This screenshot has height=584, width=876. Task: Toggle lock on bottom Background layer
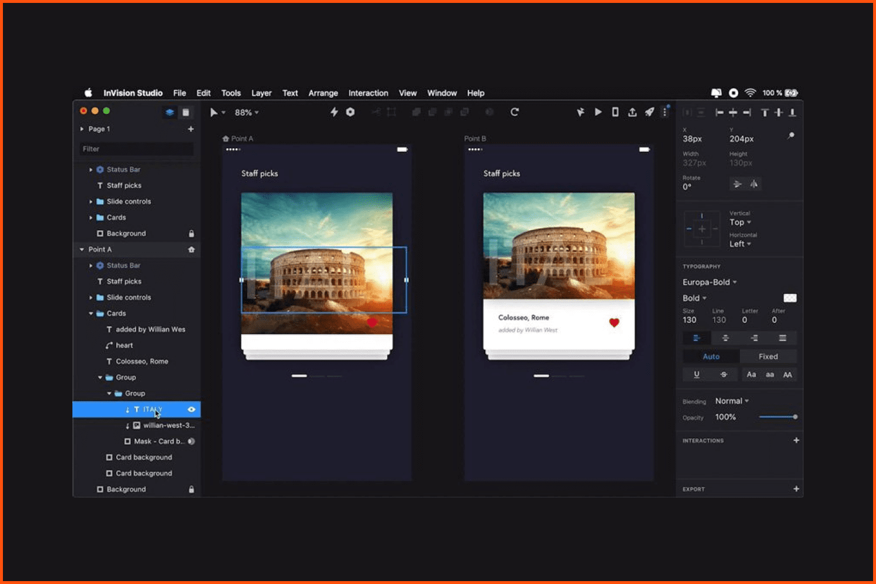coord(191,489)
